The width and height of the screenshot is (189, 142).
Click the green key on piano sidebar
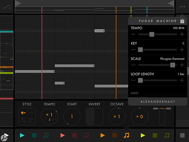point(7,73)
